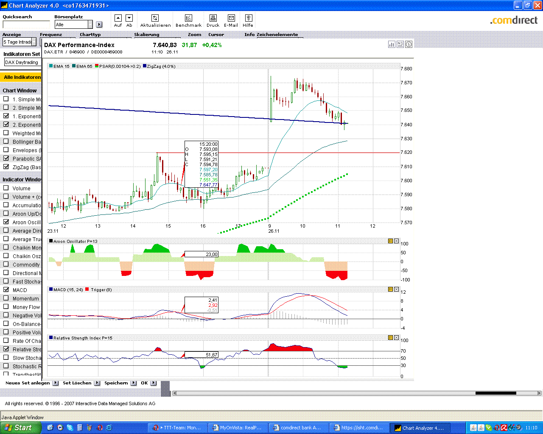This screenshot has width=543, height=434.
Task: Click the arrow next to Speichern
Action: [x=134, y=383]
